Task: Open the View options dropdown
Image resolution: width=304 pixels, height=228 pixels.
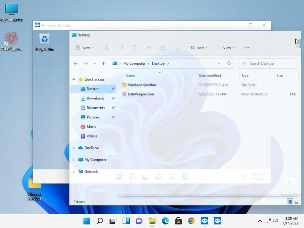Action: point(225,48)
